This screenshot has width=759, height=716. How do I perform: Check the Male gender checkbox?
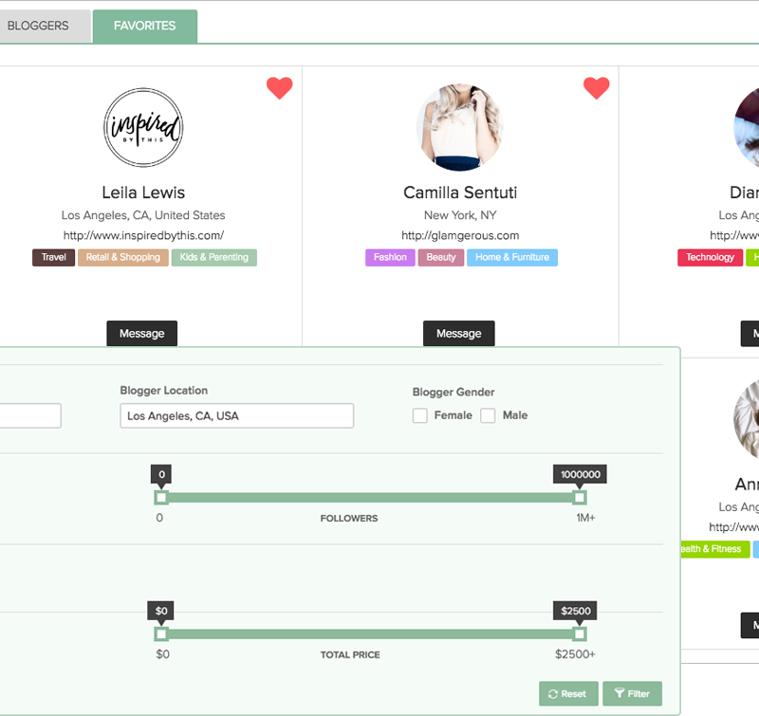click(488, 415)
